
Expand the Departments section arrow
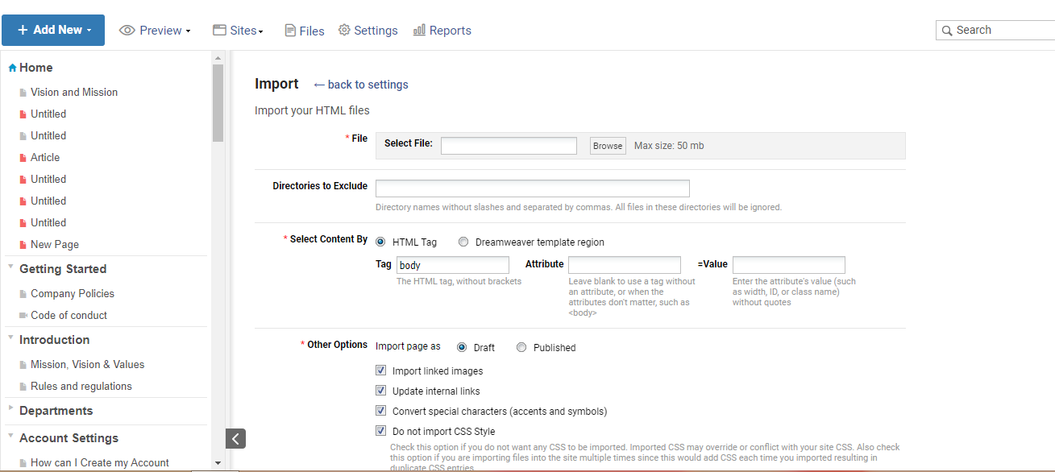(x=10, y=408)
